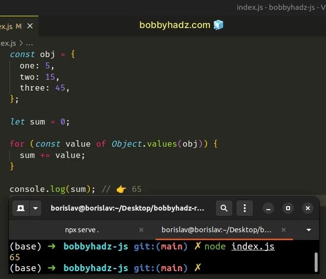Maximize the terminal window
The width and height of the screenshot is (326, 279).
click(x=288, y=208)
